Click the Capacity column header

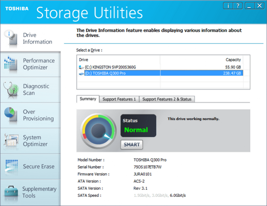(x=233, y=60)
